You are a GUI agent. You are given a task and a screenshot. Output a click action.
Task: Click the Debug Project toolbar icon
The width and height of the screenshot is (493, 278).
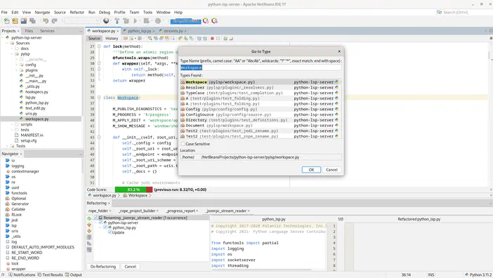147,21
